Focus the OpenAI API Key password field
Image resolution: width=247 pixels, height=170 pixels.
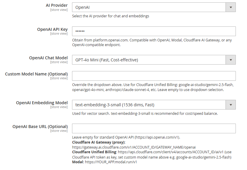154,31
